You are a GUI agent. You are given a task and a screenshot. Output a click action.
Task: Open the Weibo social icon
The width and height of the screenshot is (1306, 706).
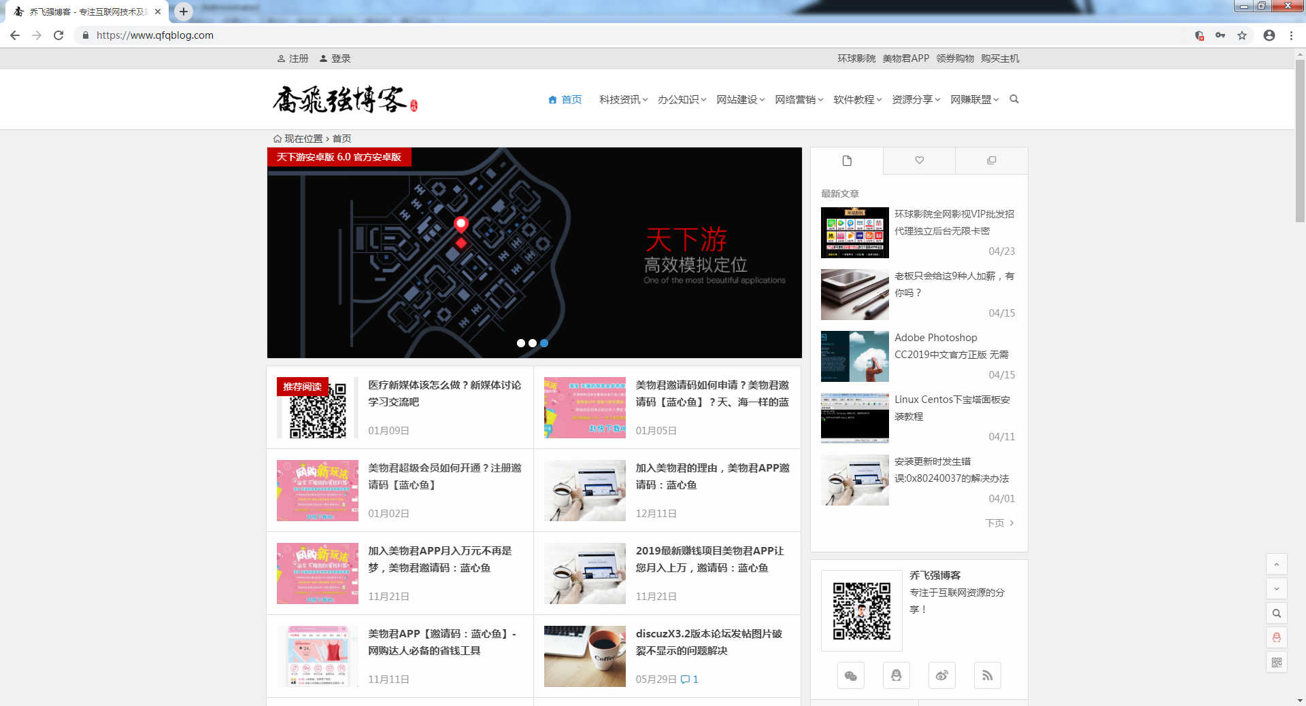pos(941,675)
